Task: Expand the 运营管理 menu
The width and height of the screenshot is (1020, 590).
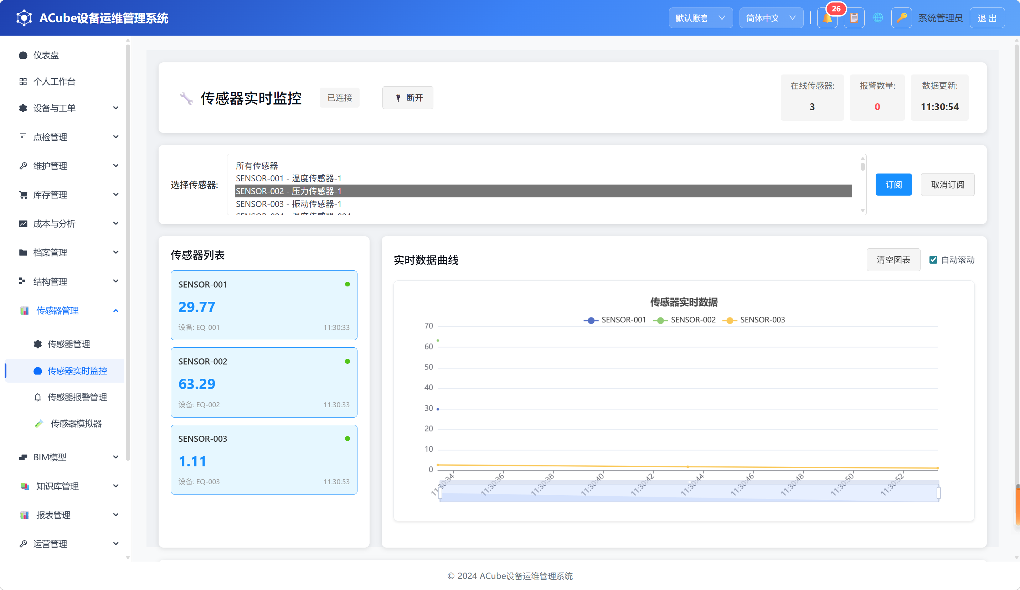Action: click(x=65, y=543)
